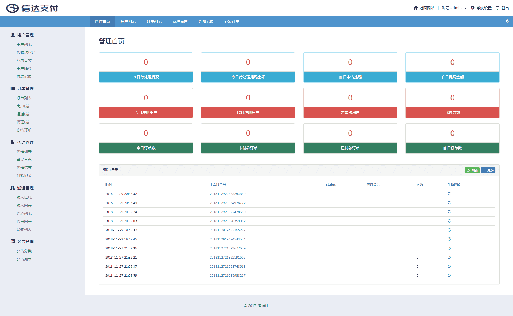513x316 pixels.
Task: Click the manual notify icon for the 2018-11-27 21:03:59 row
Action: (x=449, y=275)
